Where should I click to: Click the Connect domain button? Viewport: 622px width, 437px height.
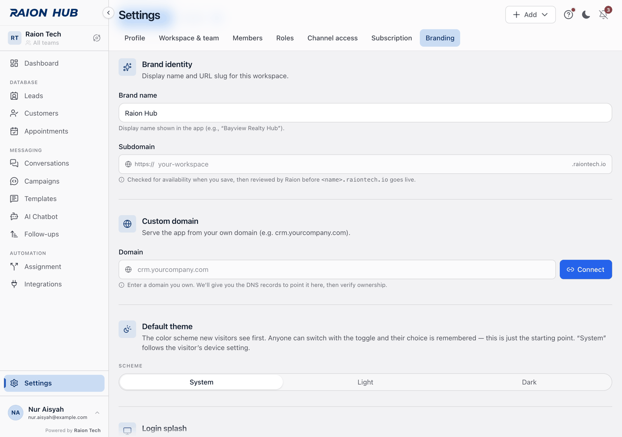[586, 270]
